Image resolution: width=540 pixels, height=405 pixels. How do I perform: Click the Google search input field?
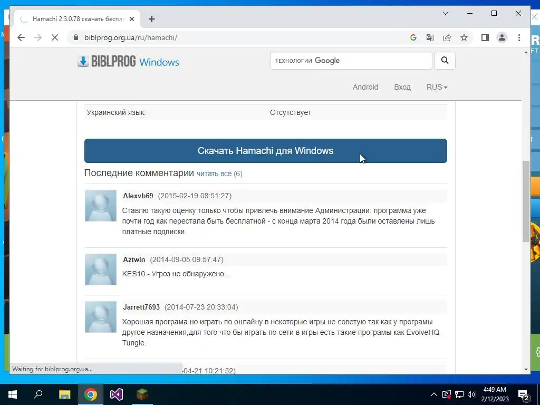[x=351, y=61]
